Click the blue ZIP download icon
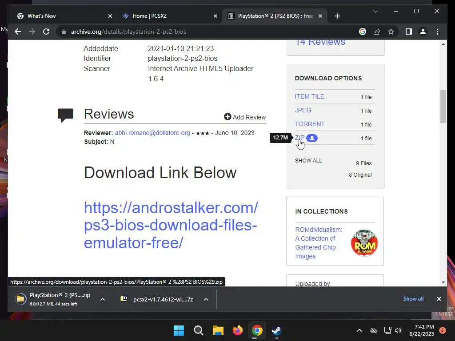 coord(312,138)
